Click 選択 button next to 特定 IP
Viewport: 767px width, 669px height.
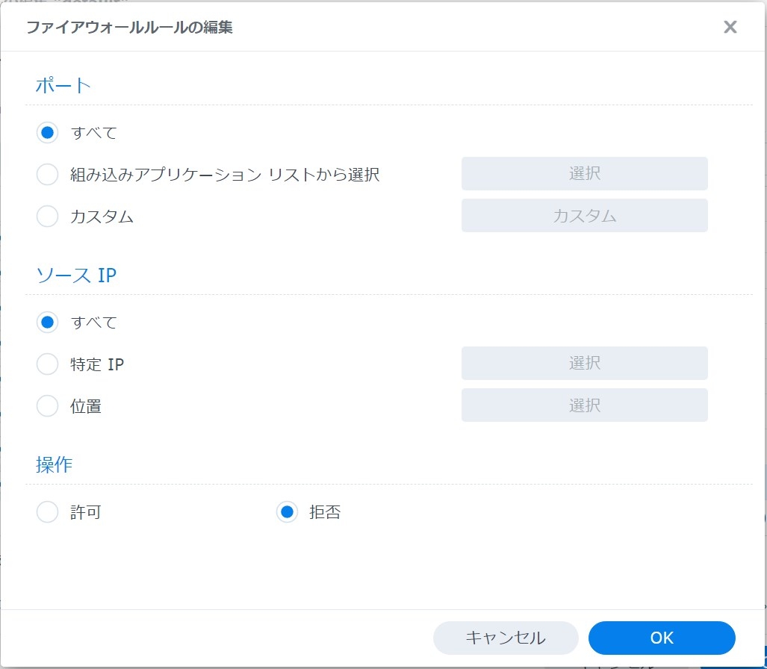click(584, 364)
